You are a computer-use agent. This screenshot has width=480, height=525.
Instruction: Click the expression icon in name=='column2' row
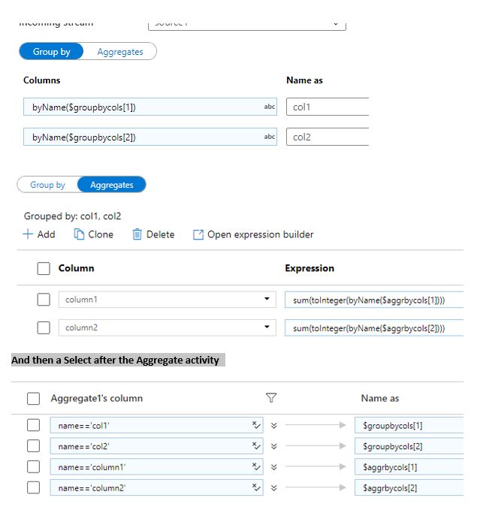[x=256, y=487]
